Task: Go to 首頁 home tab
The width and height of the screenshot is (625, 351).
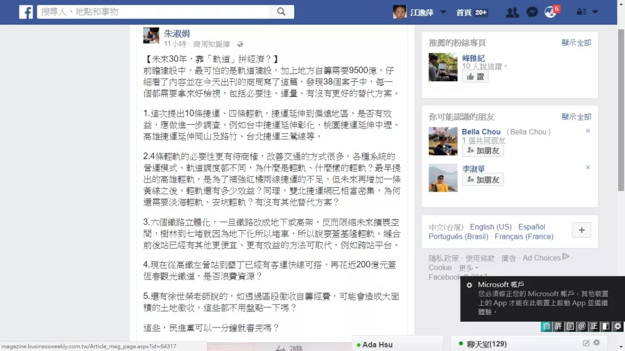Action: click(464, 13)
